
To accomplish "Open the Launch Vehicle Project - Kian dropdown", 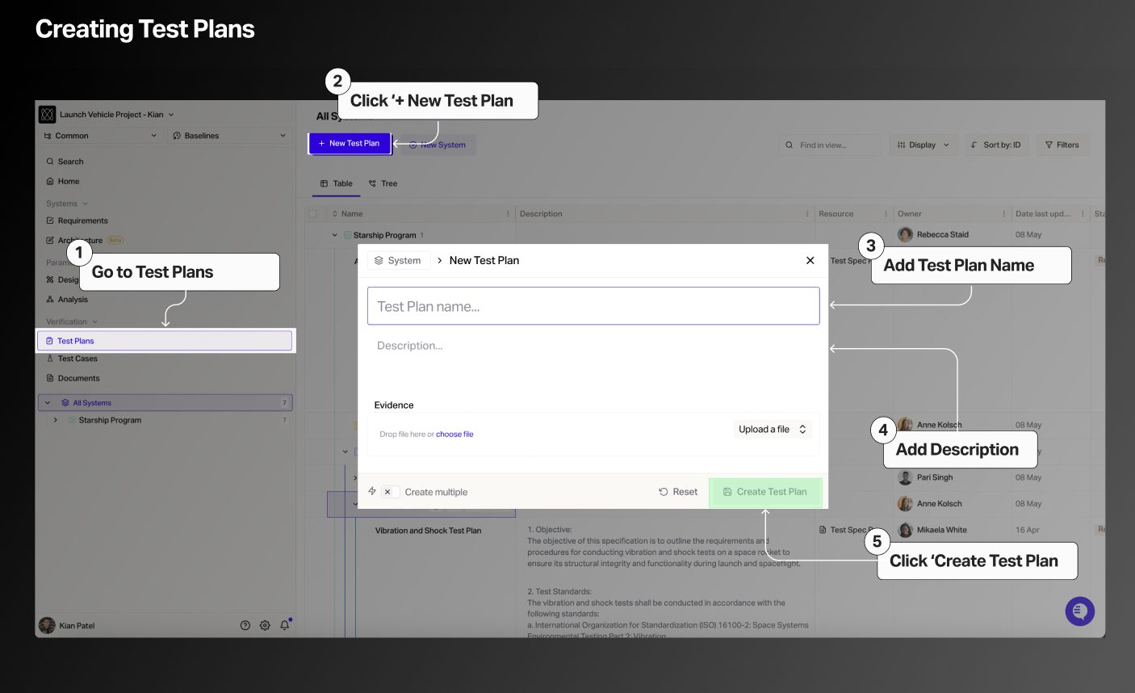I will point(117,115).
